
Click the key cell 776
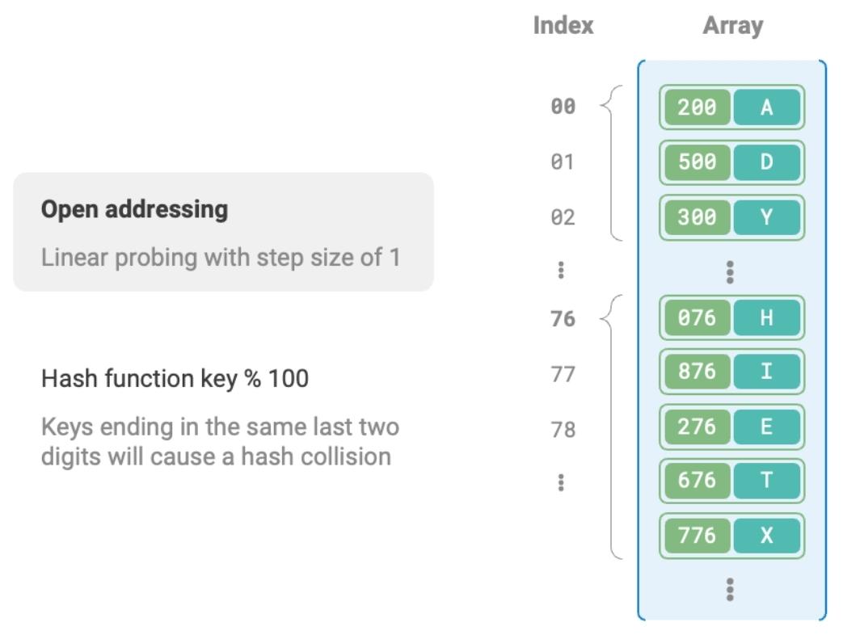click(x=697, y=535)
